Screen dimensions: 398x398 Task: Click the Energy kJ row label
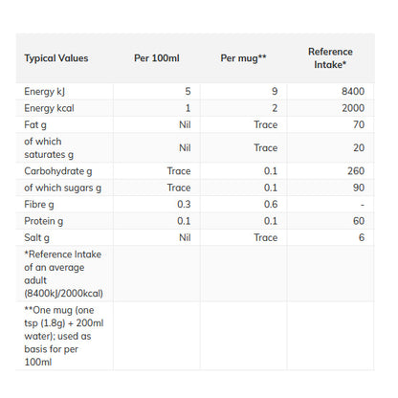point(45,92)
